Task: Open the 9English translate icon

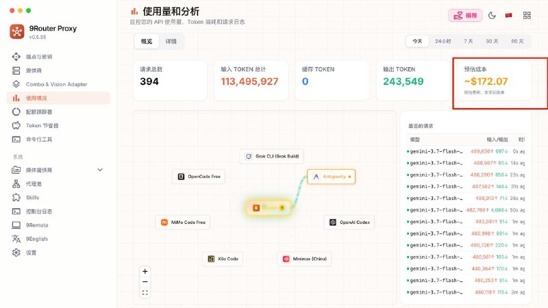Action: pos(16,239)
